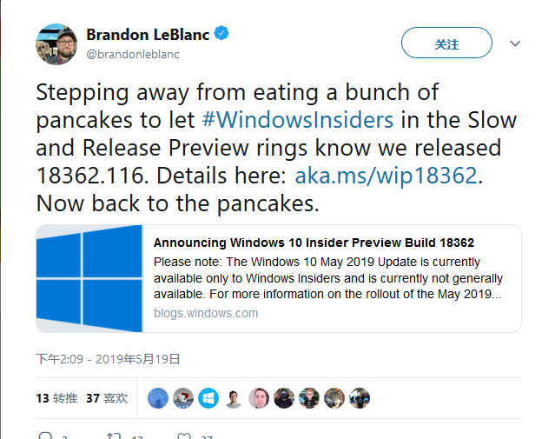Screen dimensions: 555x439
Task: Click the 关注 follow button
Action: [x=446, y=43]
